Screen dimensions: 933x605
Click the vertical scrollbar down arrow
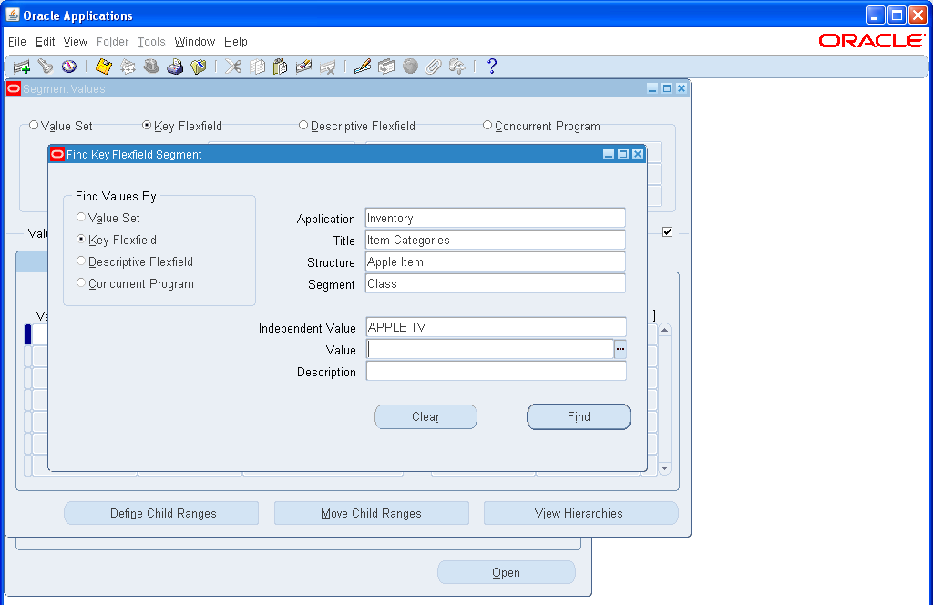pos(664,469)
